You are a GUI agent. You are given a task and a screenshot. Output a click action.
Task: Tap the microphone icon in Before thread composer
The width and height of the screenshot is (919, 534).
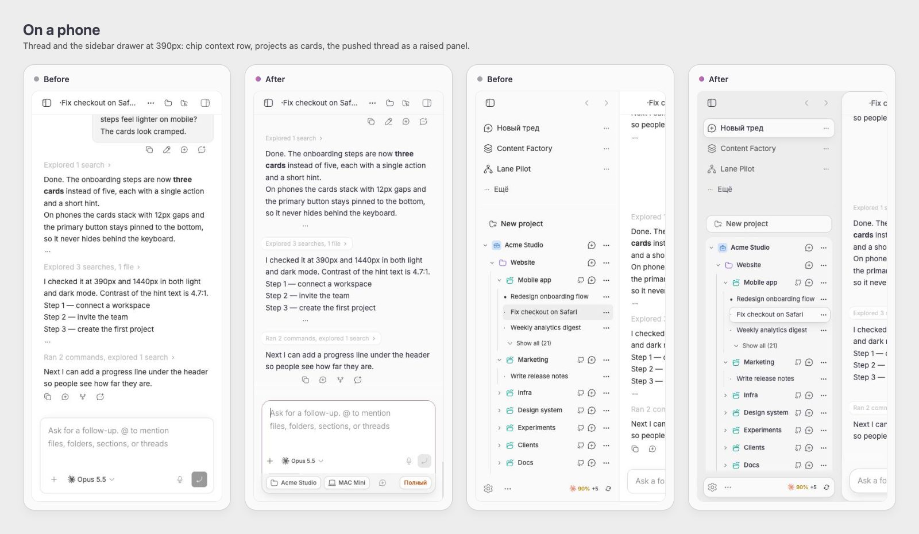click(180, 479)
